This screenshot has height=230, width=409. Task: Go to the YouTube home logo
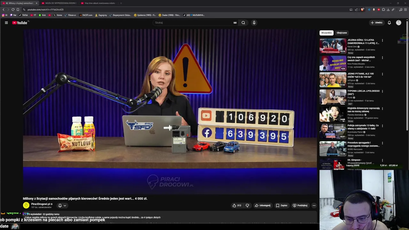tap(20, 23)
